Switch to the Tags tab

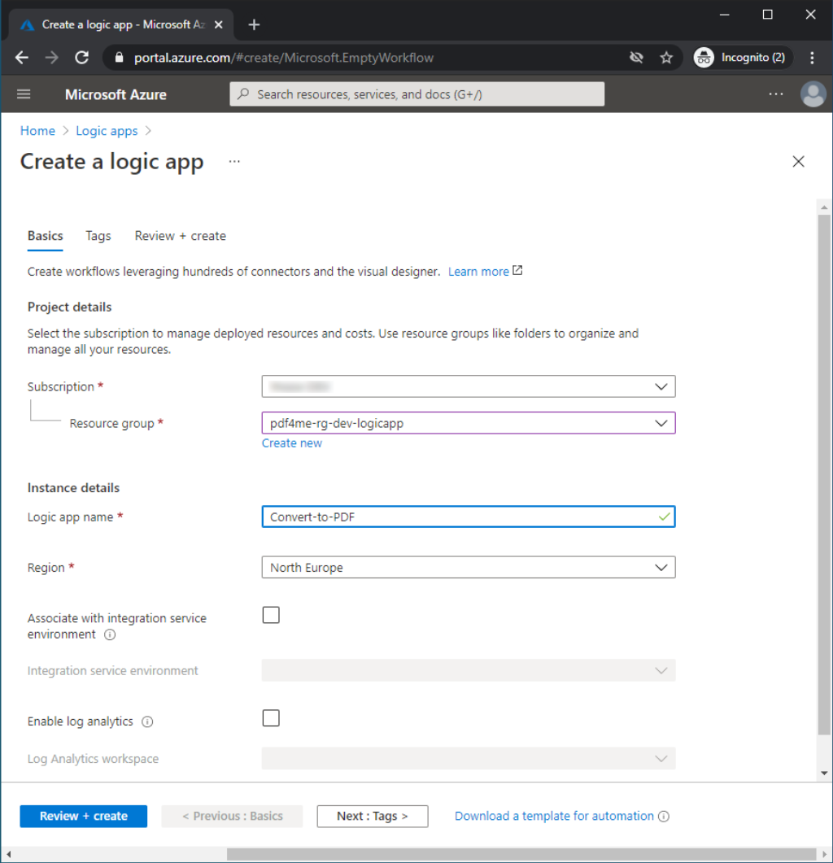point(98,236)
